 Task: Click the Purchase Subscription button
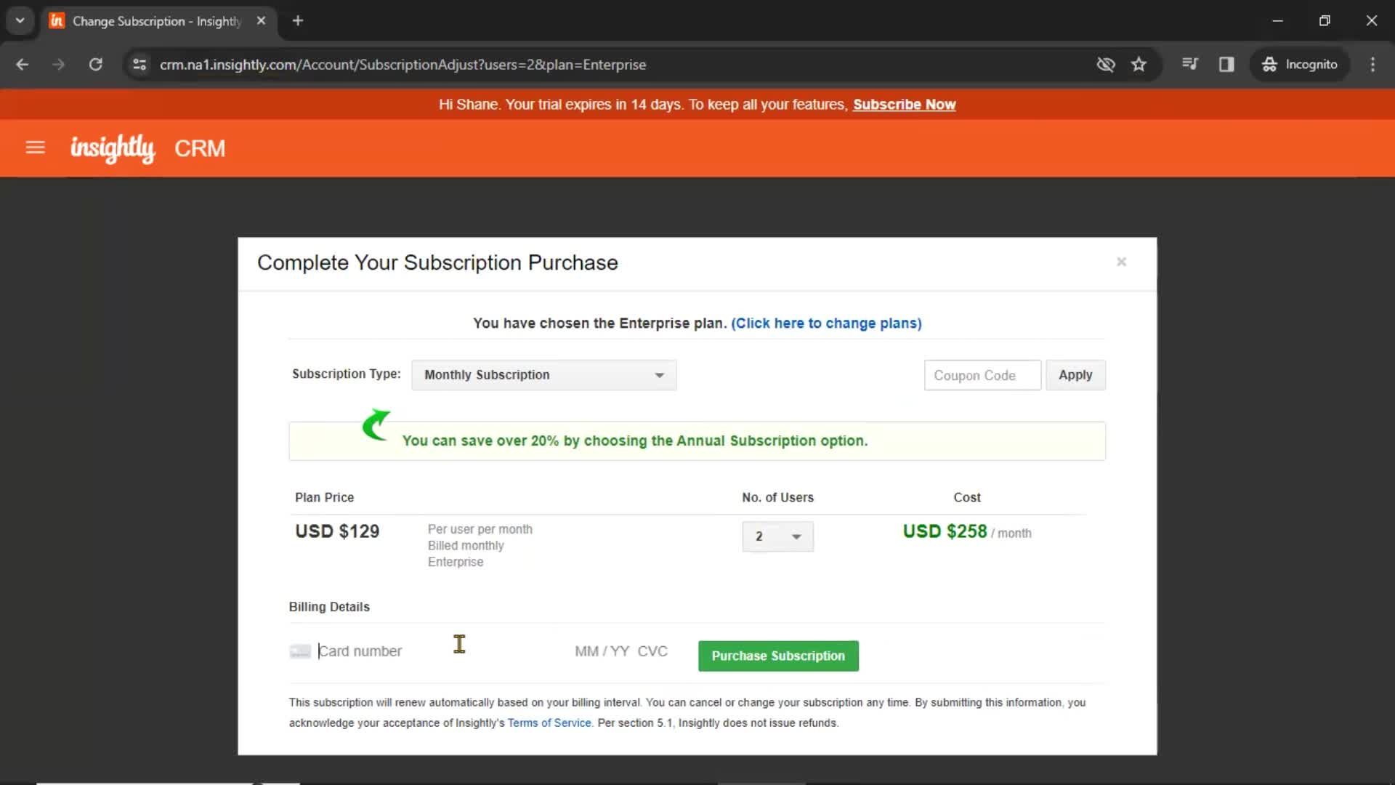(x=779, y=656)
